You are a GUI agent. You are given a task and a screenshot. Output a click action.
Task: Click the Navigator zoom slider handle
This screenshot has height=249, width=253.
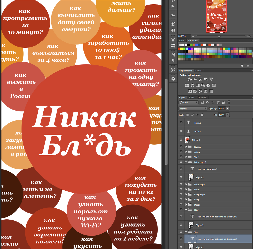coord(219,36)
